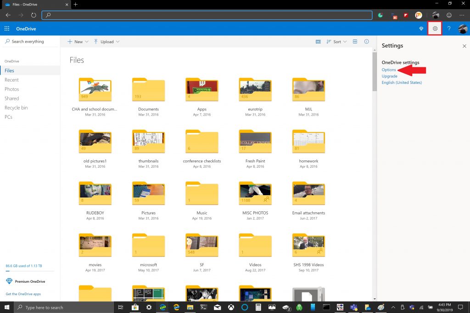This screenshot has width=470, height=313.
Task: Switch view layout using tiles icon
Action: (355, 42)
